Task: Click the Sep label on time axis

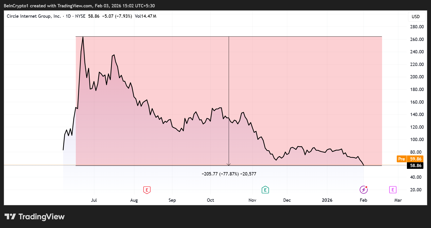Action: point(172,200)
